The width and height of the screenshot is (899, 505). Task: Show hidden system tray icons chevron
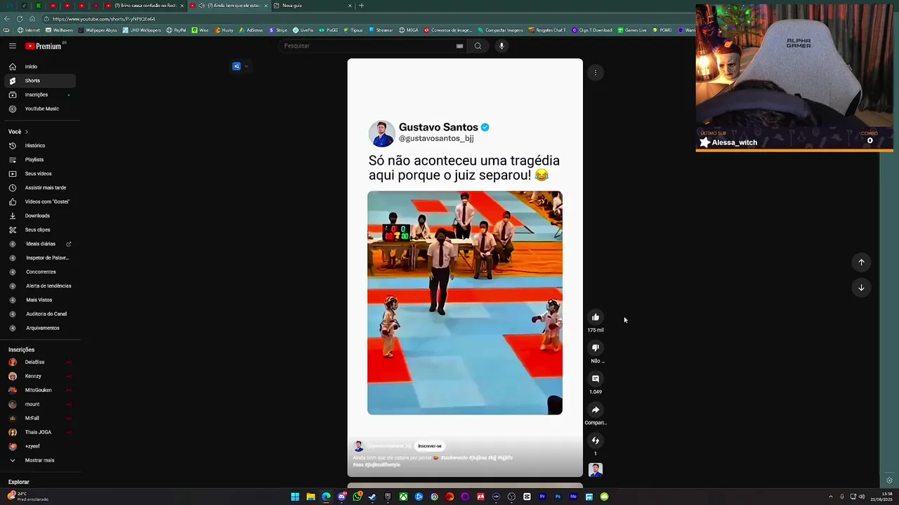pyautogui.click(x=830, y=497)
